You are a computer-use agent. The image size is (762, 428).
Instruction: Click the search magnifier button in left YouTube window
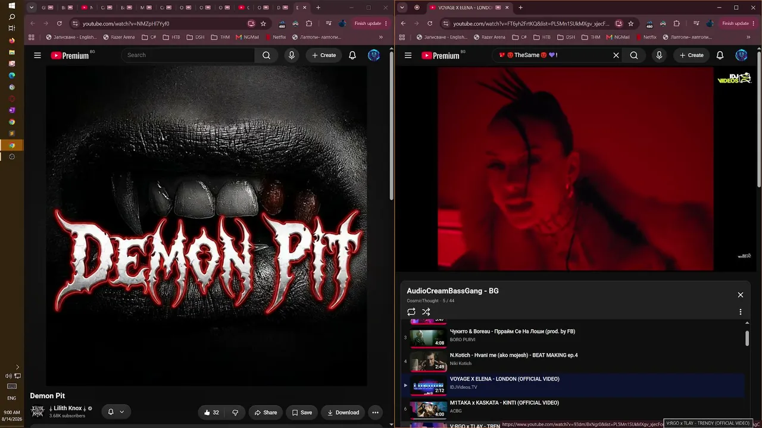click(x=266, y=55)
